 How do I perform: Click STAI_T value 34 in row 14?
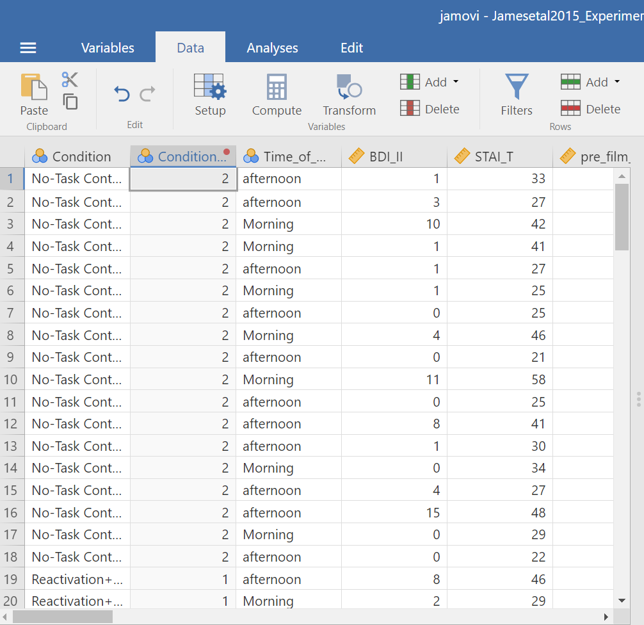tap(500, 467)
